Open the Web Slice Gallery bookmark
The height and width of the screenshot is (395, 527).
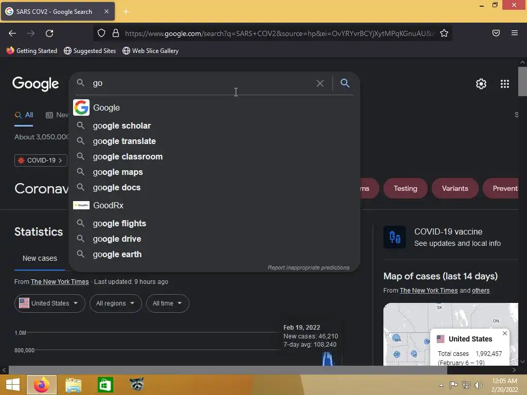tap(151, 51)
